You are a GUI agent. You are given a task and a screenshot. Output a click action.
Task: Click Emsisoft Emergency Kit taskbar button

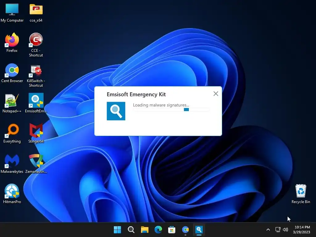tap(199, 230)
